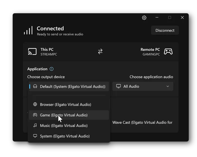197x157 pixels.
Task: Click the monitor icon beside System
Action: 35,136
